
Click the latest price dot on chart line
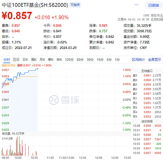tap(38, 69)
